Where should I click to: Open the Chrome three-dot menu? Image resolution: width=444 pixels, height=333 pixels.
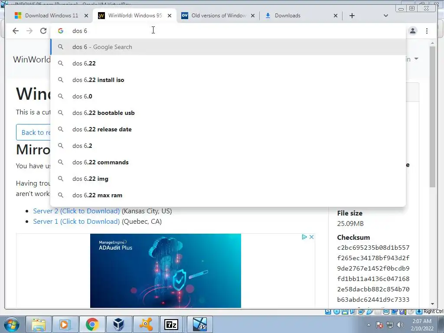(x=427, y=31)
